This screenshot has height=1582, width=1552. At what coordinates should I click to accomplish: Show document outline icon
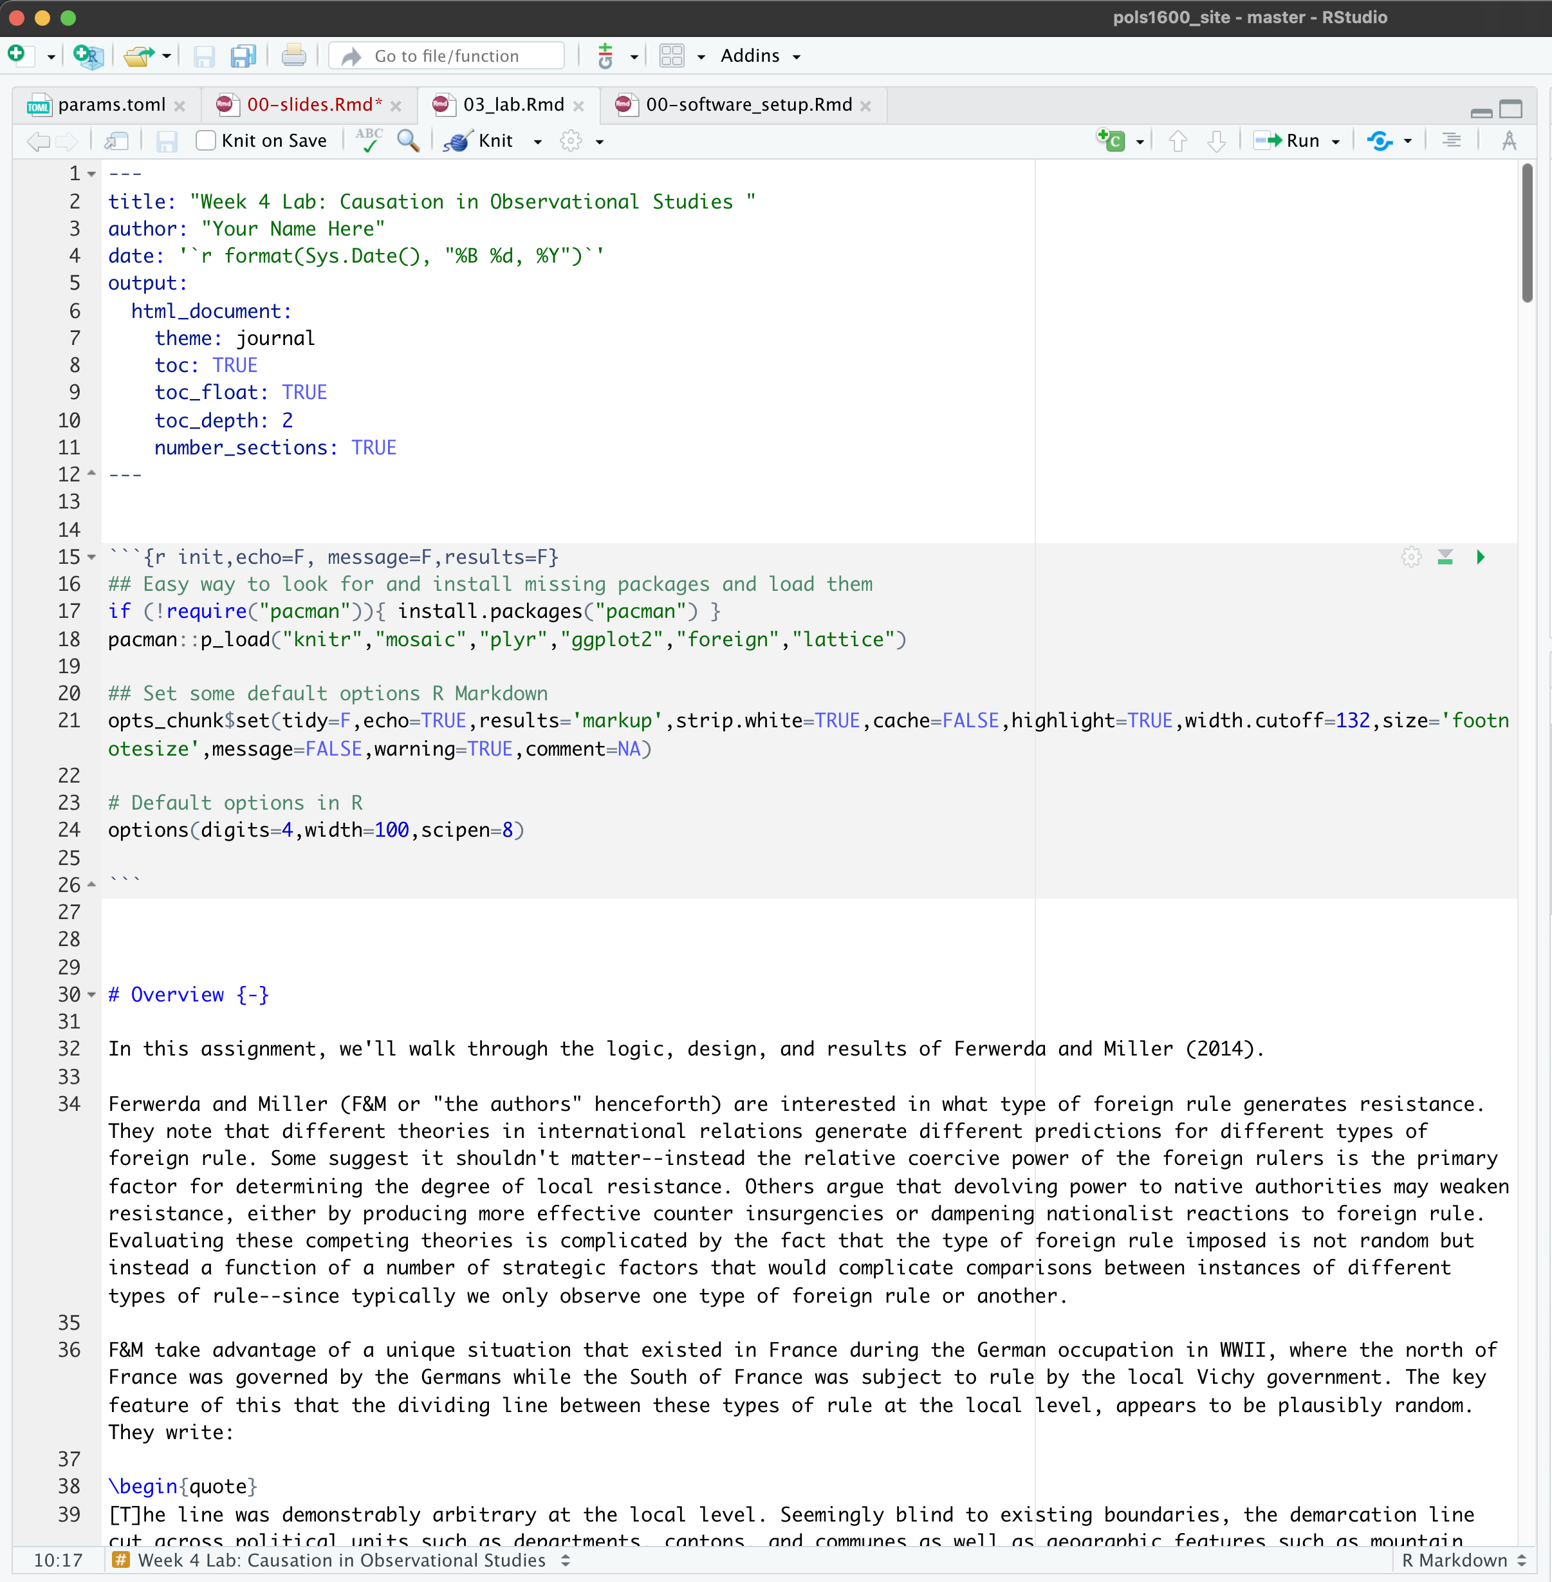pos(1451,140)
